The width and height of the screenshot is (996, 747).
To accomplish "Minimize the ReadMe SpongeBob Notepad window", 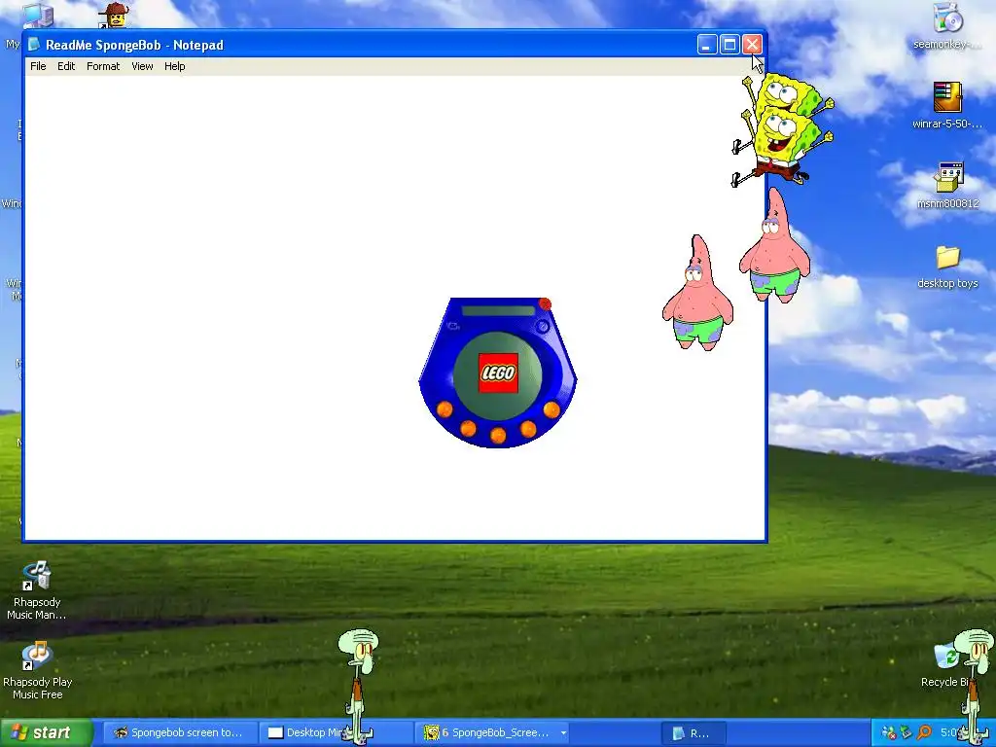I will coord(706,45).
